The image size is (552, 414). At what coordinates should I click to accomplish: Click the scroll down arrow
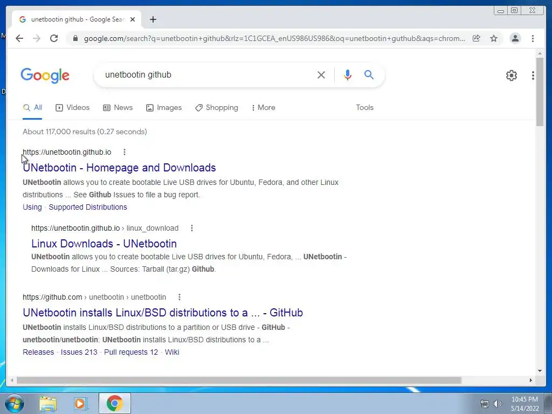tap(540, 371)
